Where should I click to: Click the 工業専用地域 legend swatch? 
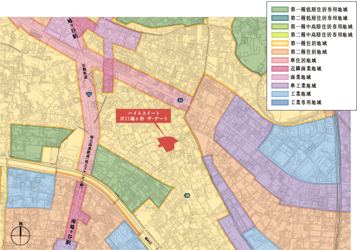click(x=279, y=102)
